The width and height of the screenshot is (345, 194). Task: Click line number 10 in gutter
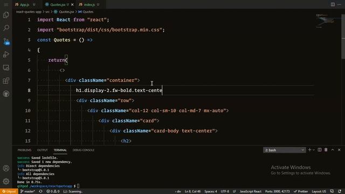[x=27, y=110]
